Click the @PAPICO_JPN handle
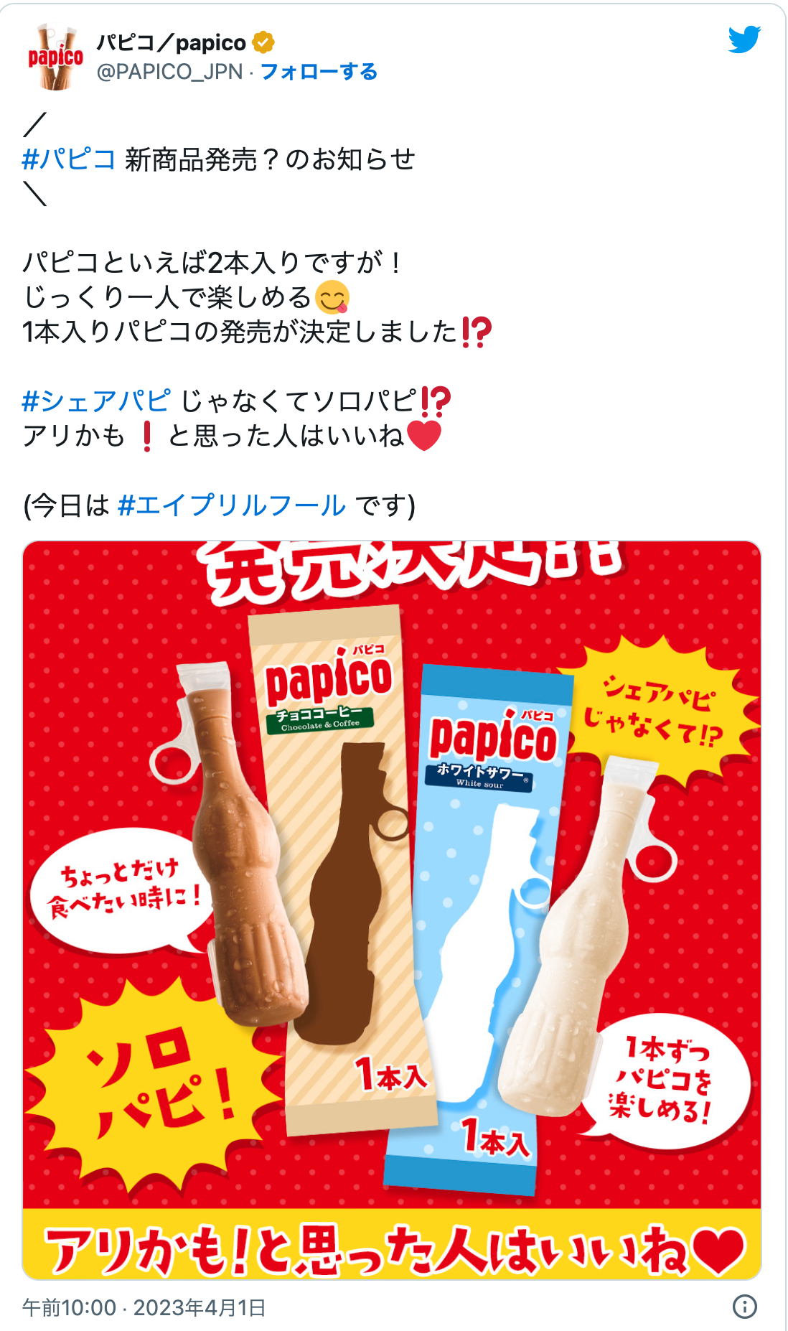 pyautogui.click(x=169, y=72)
